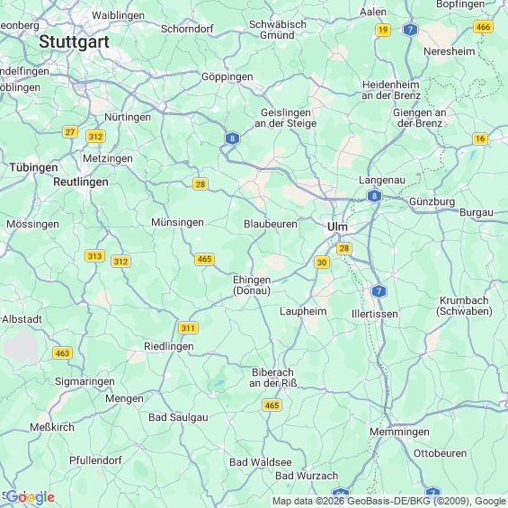
Task: Click the road 311 shield above Riedlingen
Action: 188,328
